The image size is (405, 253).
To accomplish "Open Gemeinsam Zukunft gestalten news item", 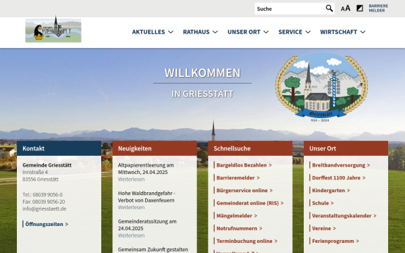I will point(153,250).
